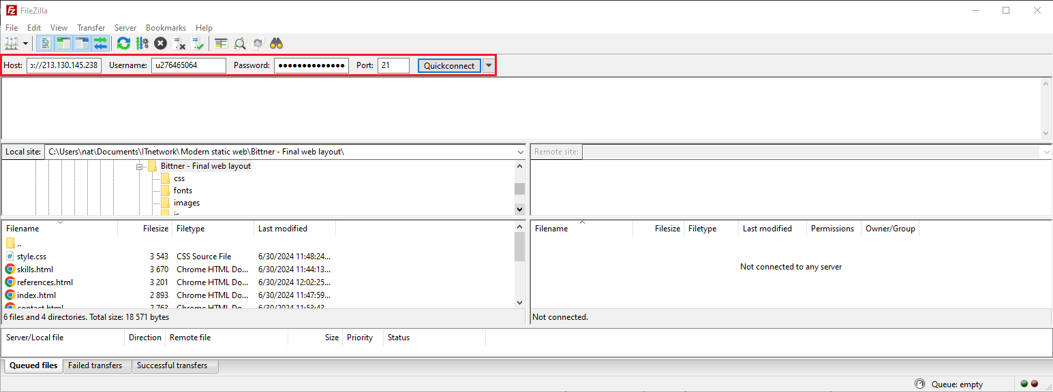
Task: Search for files with binoculars icon
Action: pyautogui.click(x=276, y=44)
